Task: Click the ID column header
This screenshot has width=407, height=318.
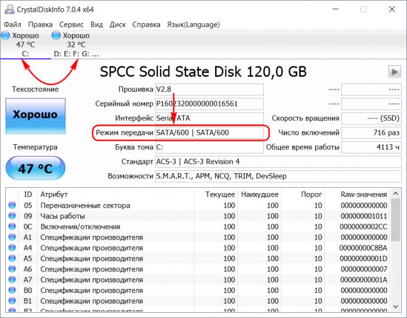Action: [x=28, y=194]
